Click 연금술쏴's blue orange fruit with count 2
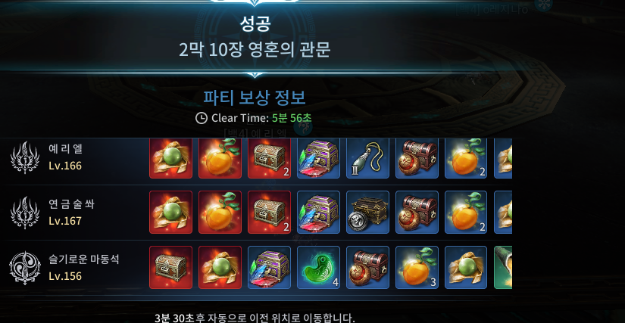625x323 pixels. click(x=466, y=212)
